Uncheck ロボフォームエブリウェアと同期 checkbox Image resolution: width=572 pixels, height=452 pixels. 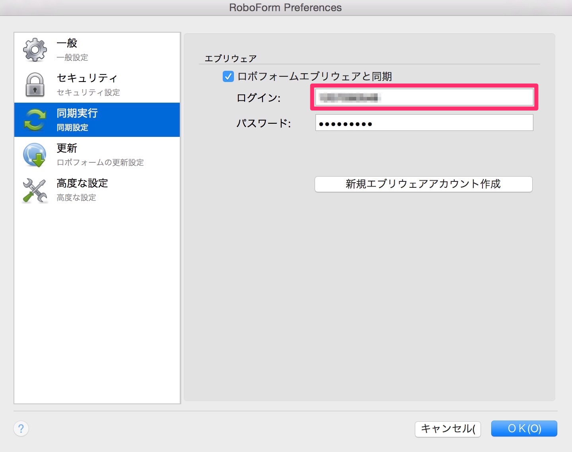pyautogui.click(x=228, y=76)
